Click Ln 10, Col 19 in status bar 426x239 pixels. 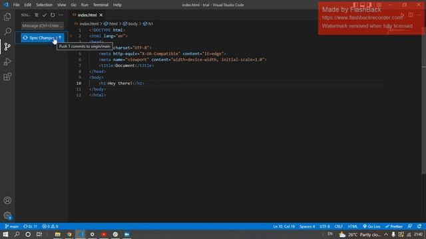284,226
